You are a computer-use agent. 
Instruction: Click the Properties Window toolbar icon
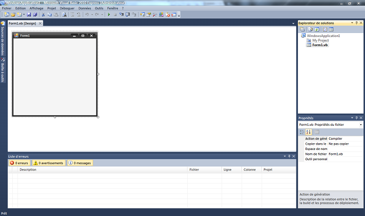148,15
